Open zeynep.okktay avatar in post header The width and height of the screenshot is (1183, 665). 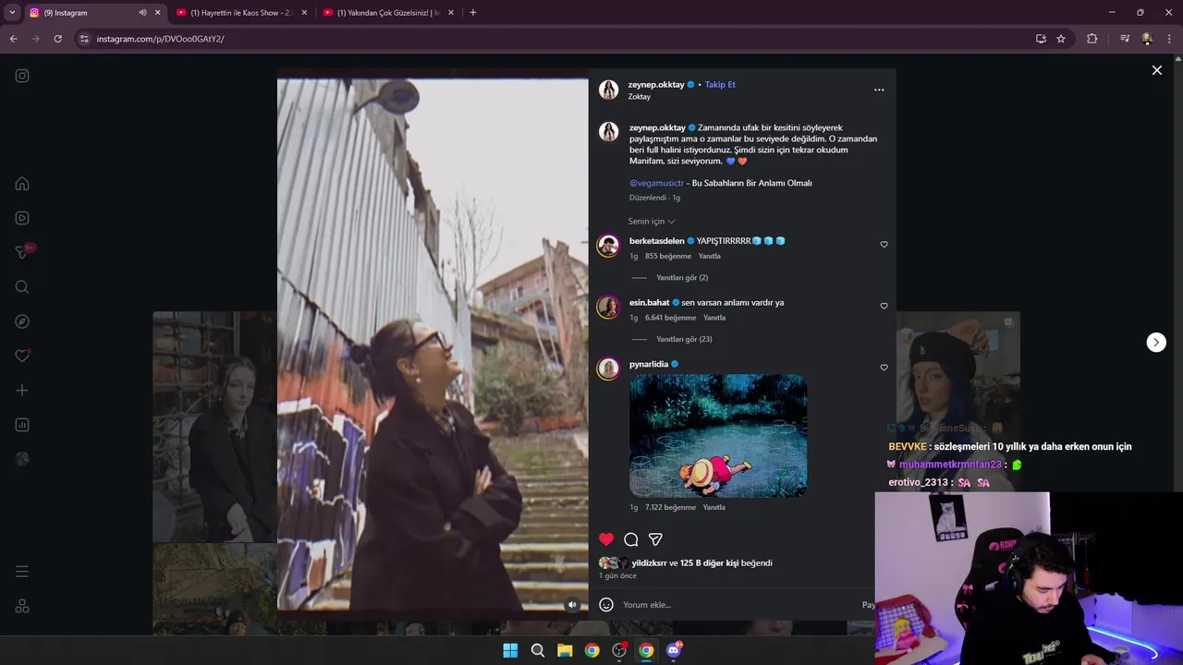tap(608, 90)
